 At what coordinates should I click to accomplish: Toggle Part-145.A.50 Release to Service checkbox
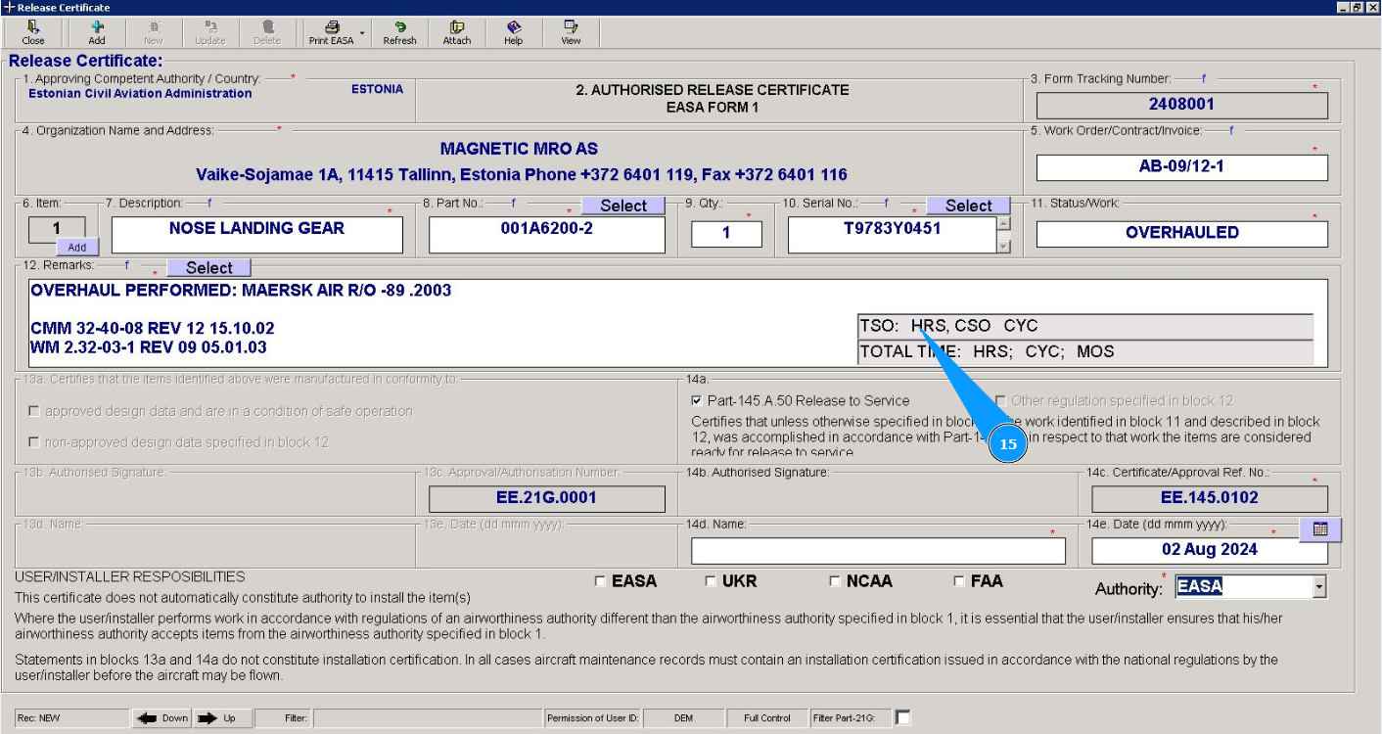[x=697, y=400]
